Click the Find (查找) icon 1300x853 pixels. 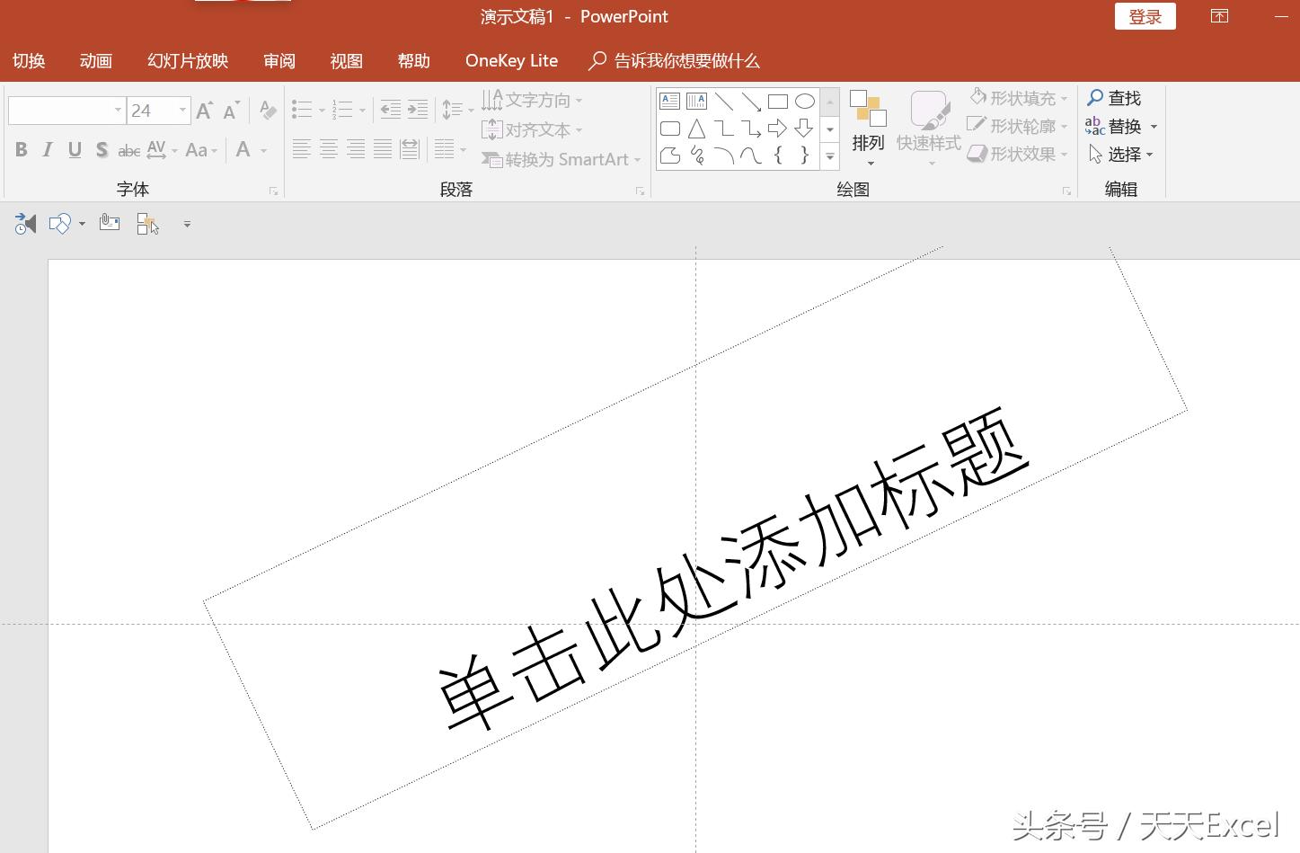coord(1114,97)
